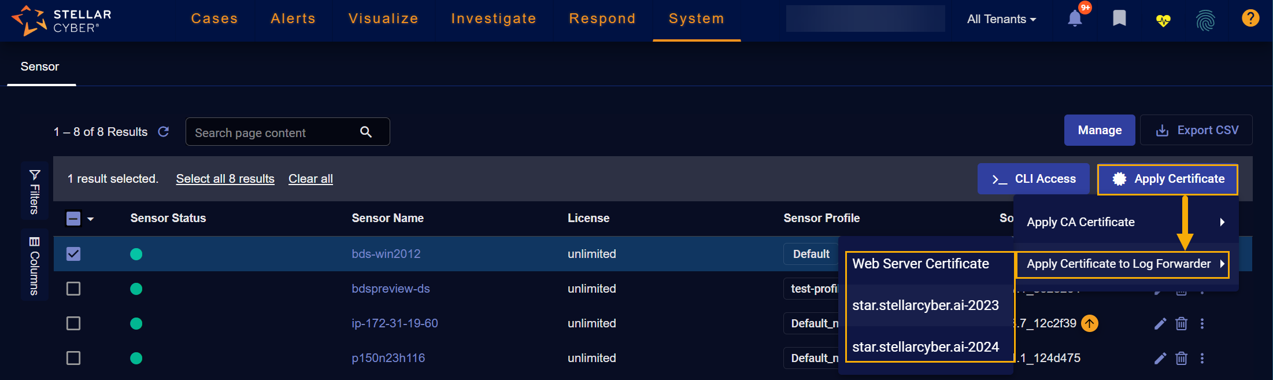Choose star.stellarcyber.ai-2024 certificate
Screen dimensions: 1273x380
point(925,347)
